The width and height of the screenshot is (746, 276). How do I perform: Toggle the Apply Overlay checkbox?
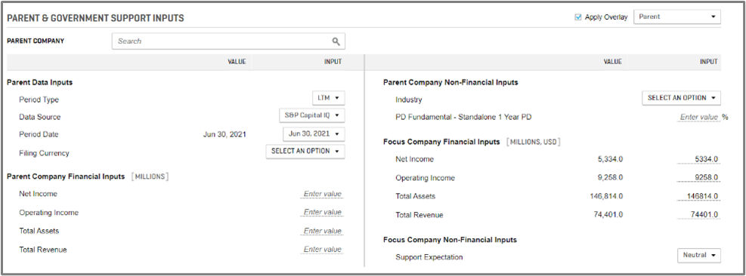[x=578, y=17]
